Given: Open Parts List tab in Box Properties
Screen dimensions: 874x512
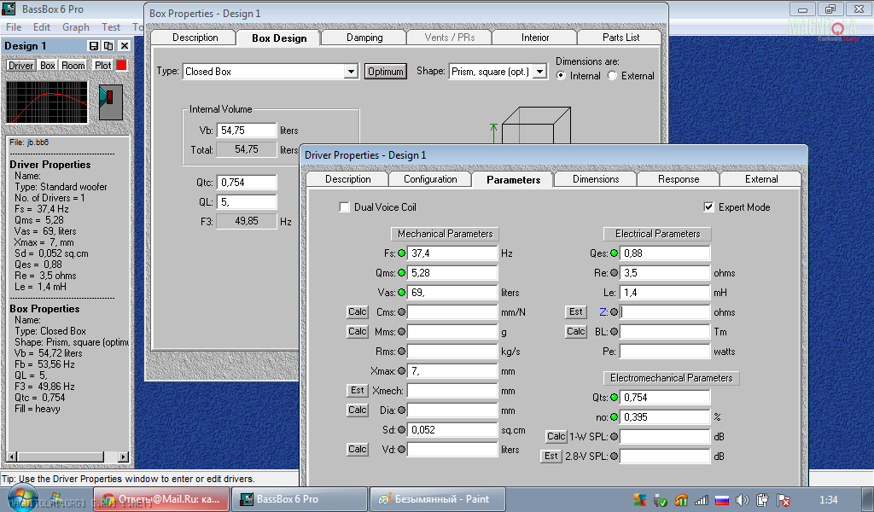Looking at the screenshot, I should [621, 38].
